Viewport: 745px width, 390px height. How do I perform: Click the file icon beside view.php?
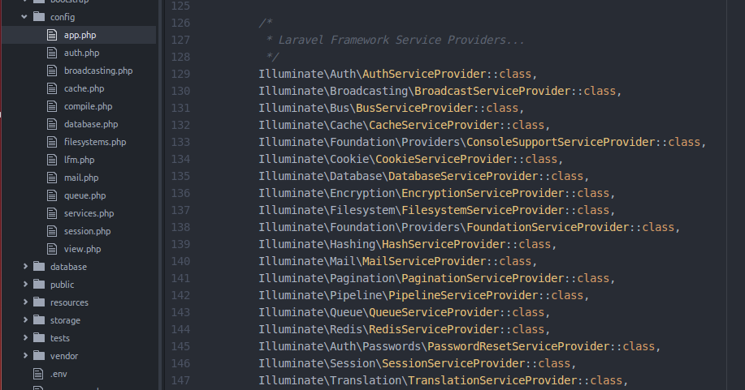coord(52,249)
